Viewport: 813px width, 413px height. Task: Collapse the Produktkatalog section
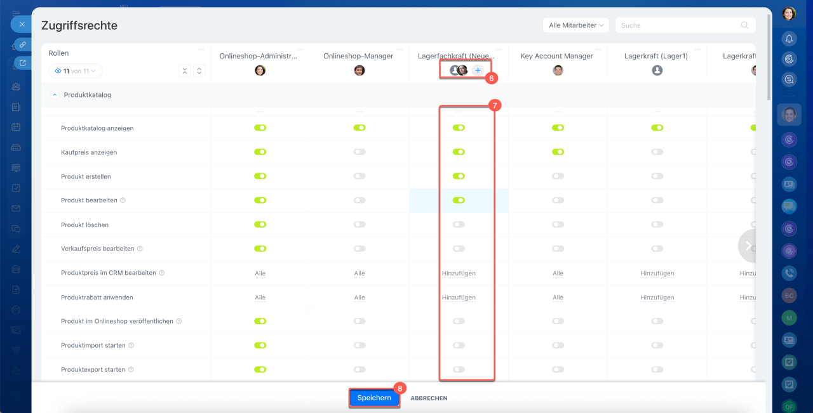pos(55,95)
